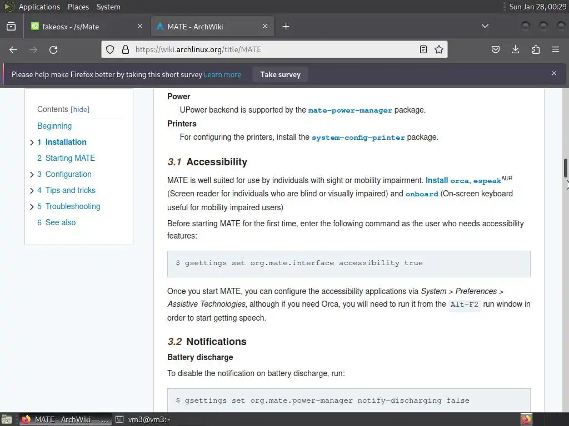Open the system-config-printer package link
This screenshot has height=426, width=569.
pos(358,138)
